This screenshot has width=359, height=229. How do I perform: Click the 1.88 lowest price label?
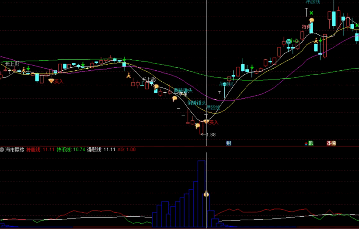tap(211, 135)
